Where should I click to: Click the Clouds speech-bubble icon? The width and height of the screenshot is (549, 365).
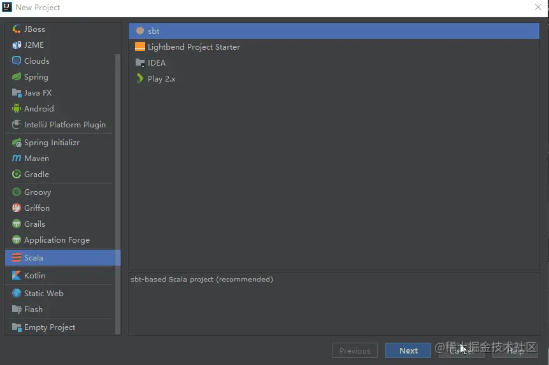click(x=17, y=61)
